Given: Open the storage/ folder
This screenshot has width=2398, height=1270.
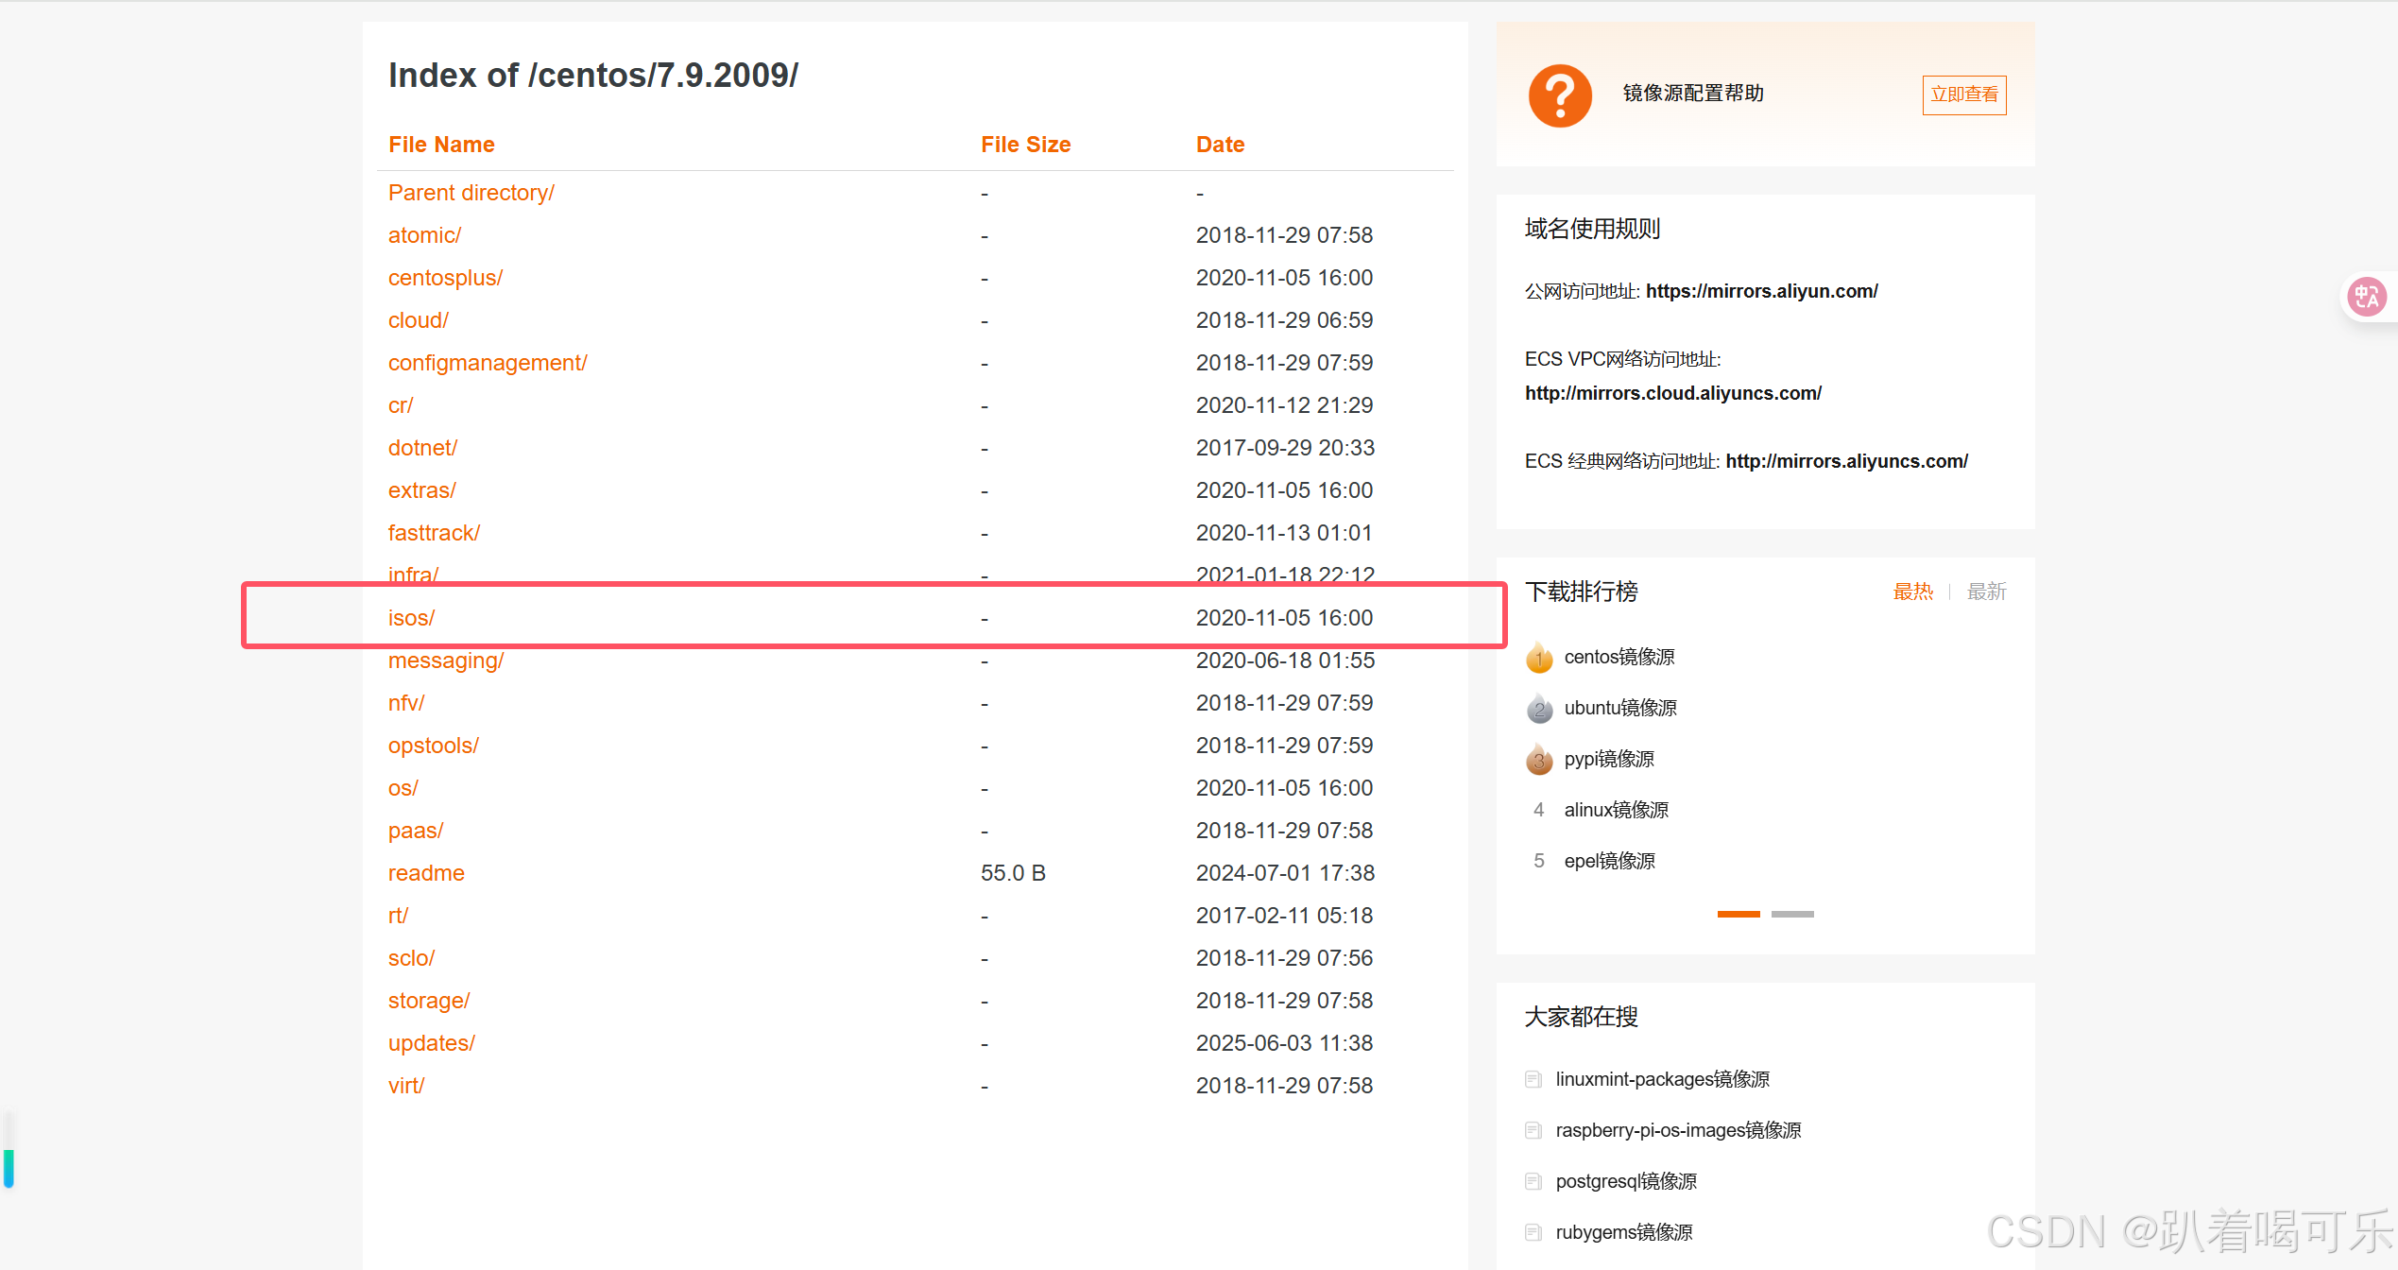Looking at the screenshot, I should tap(429, 1001).
